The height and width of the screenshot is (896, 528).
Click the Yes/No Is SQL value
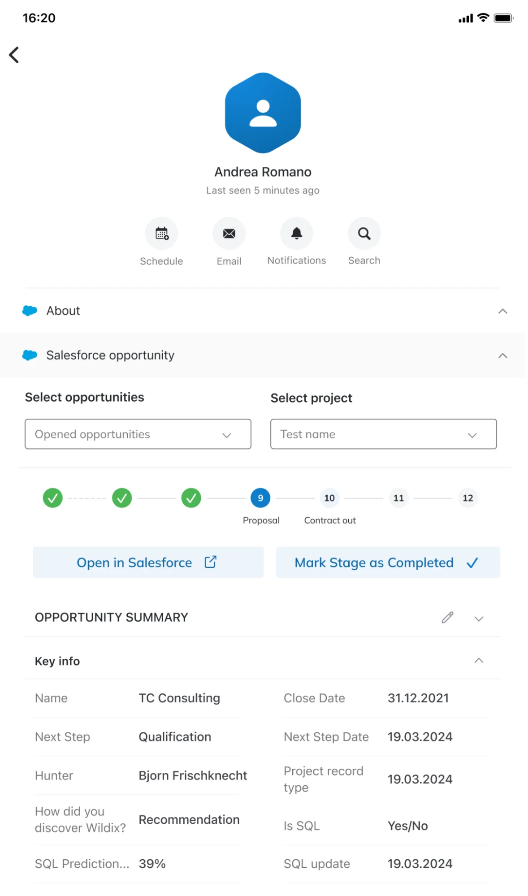tap(408, 826)
